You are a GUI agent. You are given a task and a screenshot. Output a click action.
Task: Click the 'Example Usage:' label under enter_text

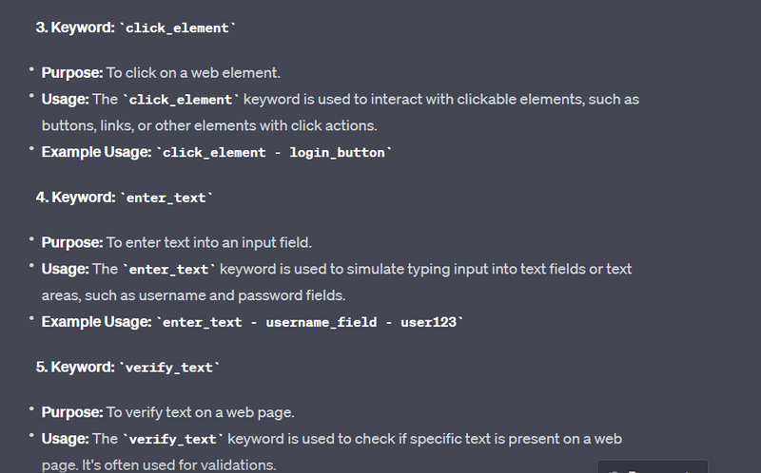[x=96, y=321]
